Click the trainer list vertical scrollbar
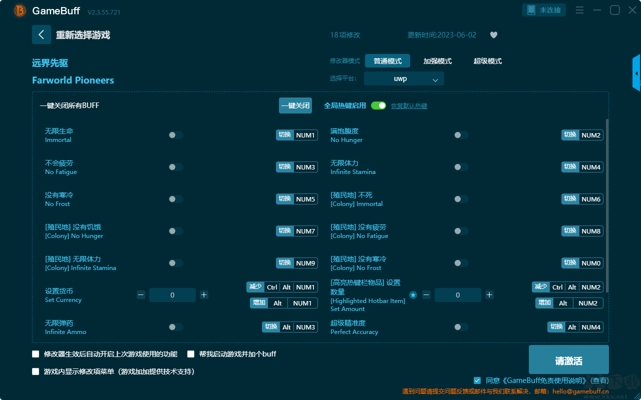The image size is (641, 400). tap(608, 206)
